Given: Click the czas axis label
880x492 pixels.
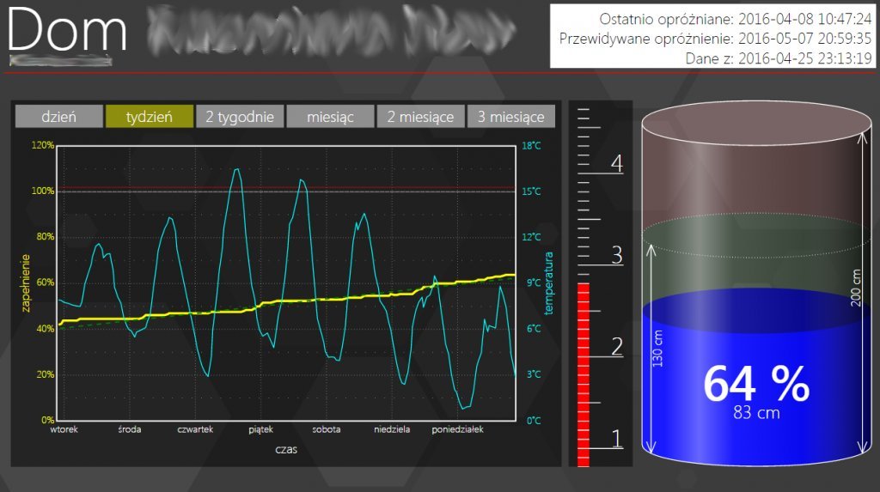Looking at the screenshot, I should click(x=286, y=449).
